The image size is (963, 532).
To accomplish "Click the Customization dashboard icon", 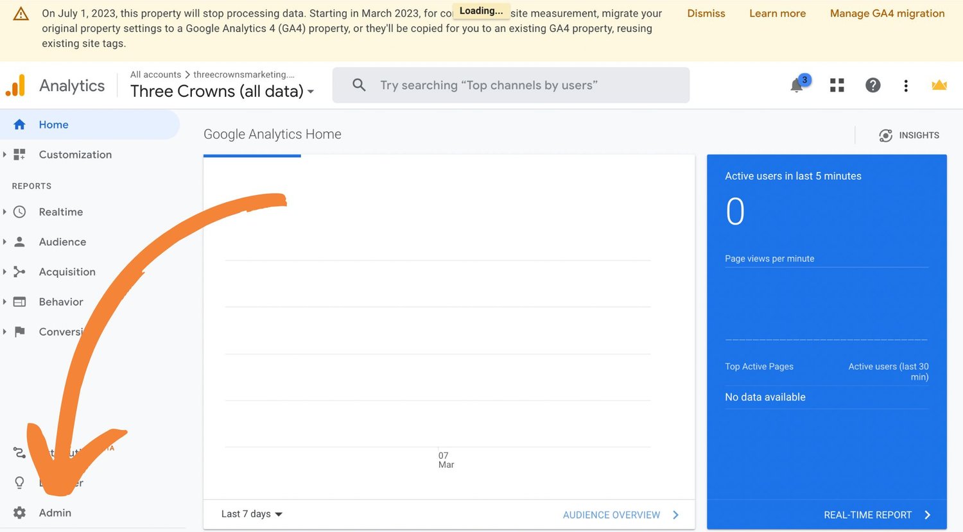I will click(x=20, y=155).
